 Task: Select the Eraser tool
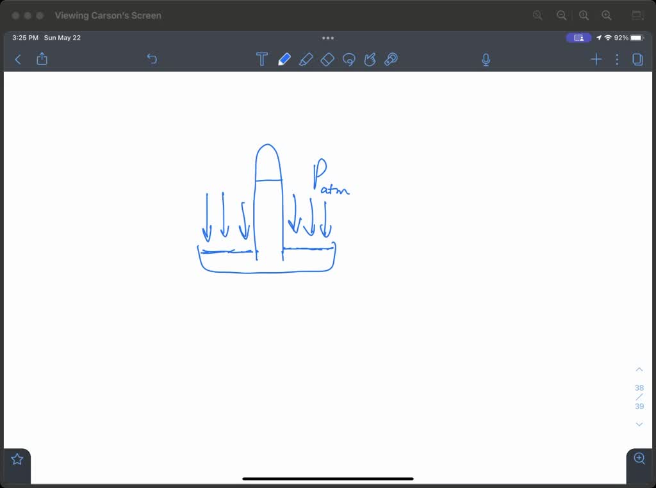(x=327, y=60)
